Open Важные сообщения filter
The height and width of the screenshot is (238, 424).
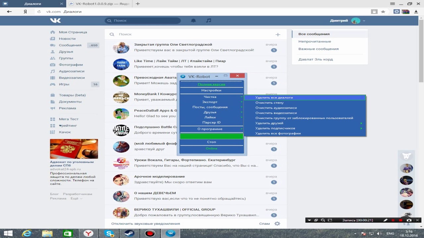point(318,49)
